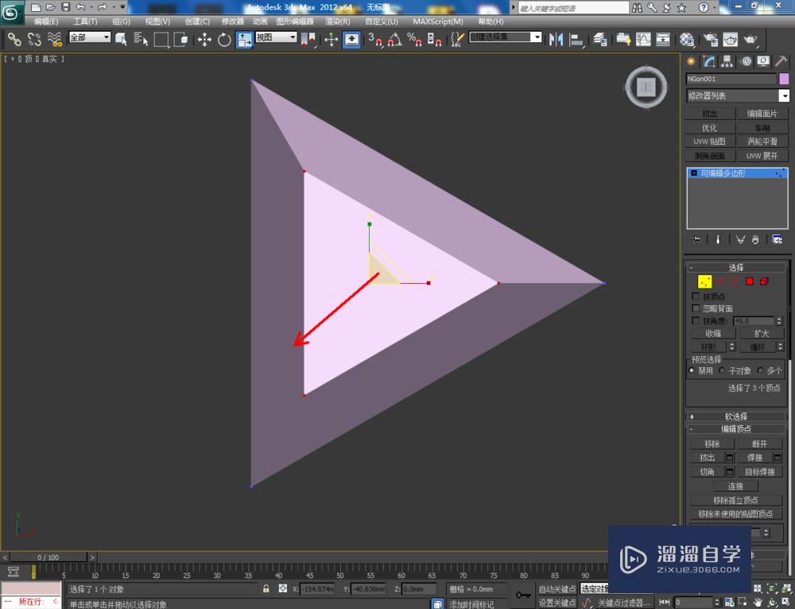Screen dimensions: 795x609
Task: Enable the 忽略背面 checkbox
Action: (696, 308)
